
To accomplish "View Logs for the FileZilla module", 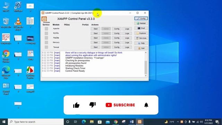I will [x=127, y=38].
